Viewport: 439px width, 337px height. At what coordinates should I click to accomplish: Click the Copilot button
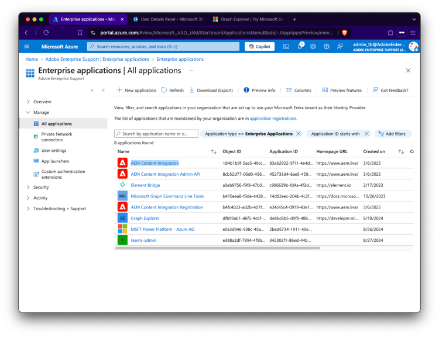point(259,46)
